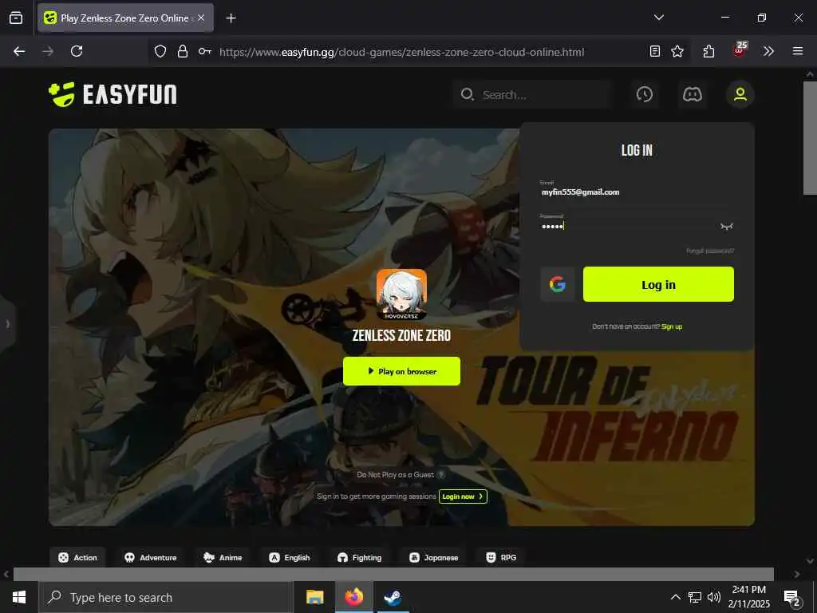Click Play on browser button

point(401,371)
